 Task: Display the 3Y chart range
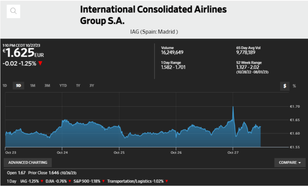click(x=92, y=85)
